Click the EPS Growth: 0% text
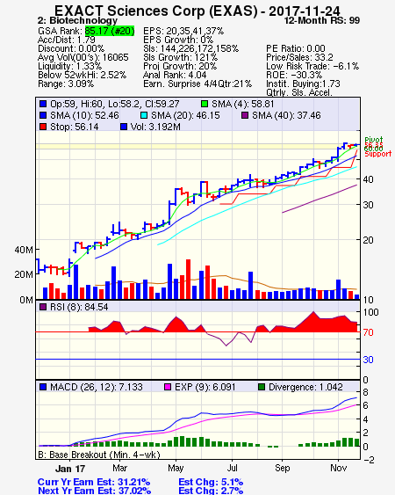 (x=178, y=40)
